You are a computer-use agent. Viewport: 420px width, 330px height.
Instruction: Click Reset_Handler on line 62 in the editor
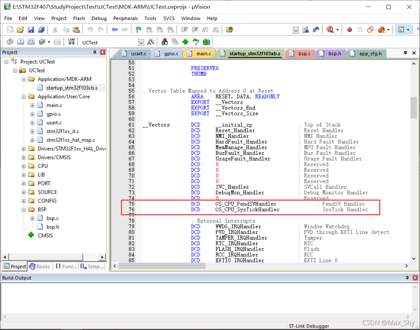235,130
